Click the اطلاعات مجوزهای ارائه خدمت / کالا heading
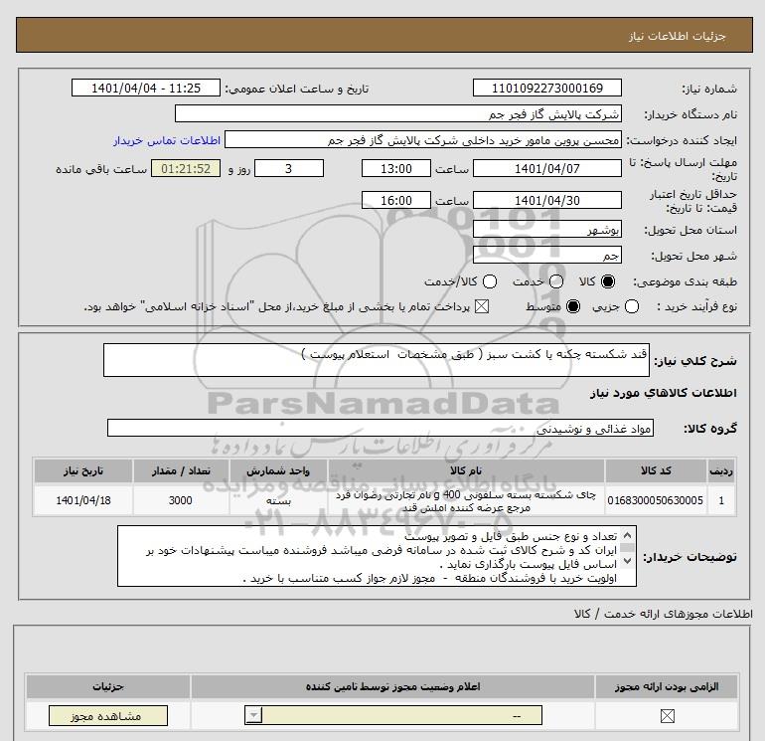The width and height of the screenshot is (765, 741). click(x=663, y=614)
